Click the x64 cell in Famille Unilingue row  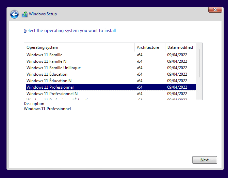click(140, 68)
